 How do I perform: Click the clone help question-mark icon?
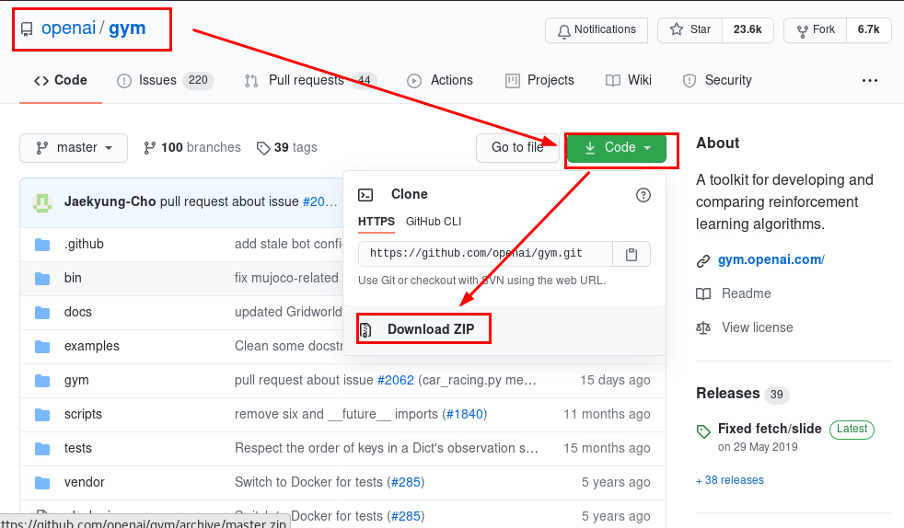[x=643, y=195]
